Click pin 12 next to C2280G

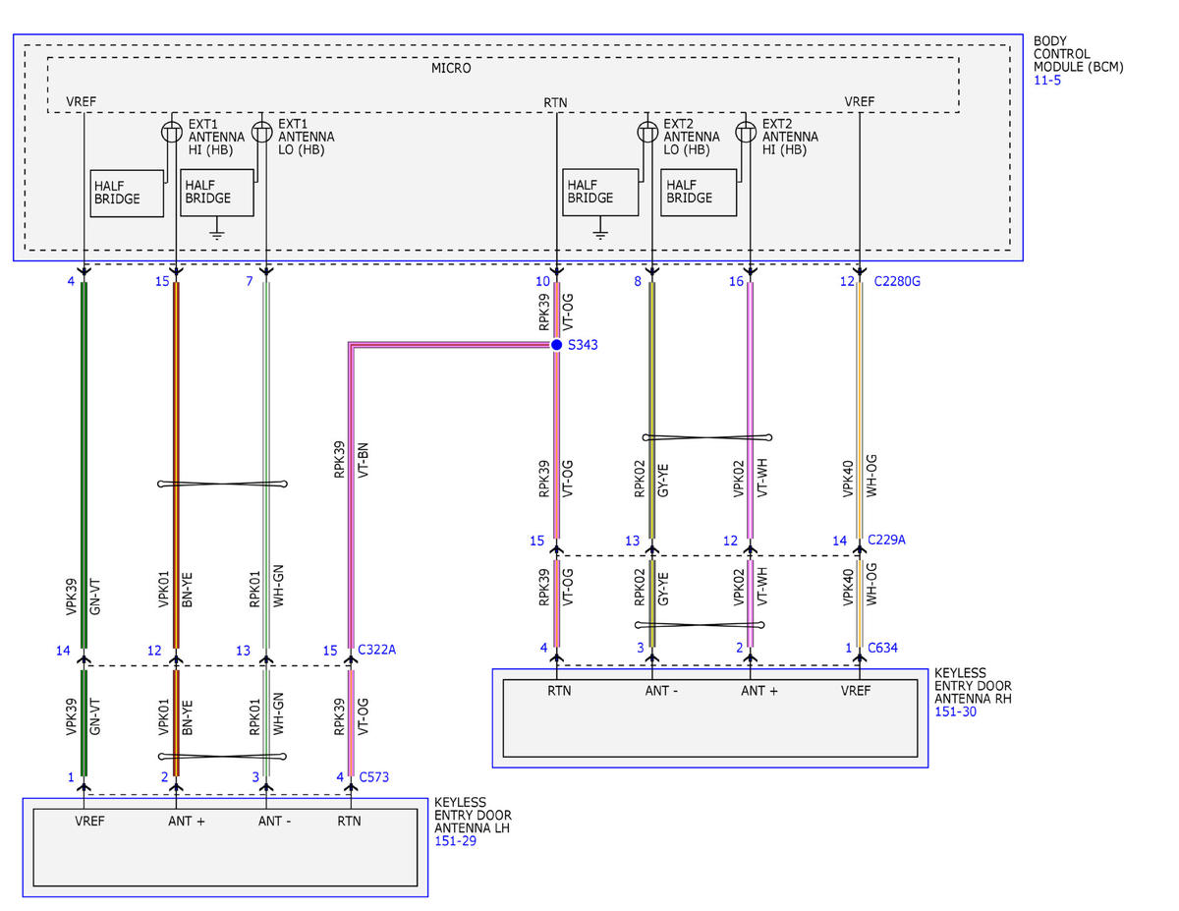click(x=847, y=282)
